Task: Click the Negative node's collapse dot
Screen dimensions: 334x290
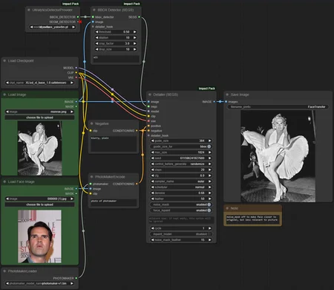Action: (92, 123)
